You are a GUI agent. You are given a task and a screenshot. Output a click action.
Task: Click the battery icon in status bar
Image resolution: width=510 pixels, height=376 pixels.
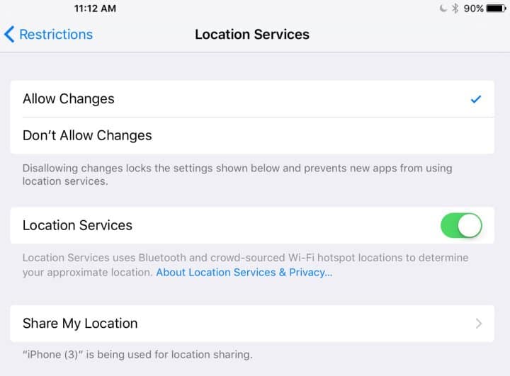[x=496, y=8]
